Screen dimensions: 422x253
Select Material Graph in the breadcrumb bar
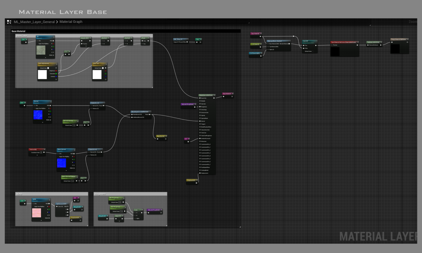71,22
